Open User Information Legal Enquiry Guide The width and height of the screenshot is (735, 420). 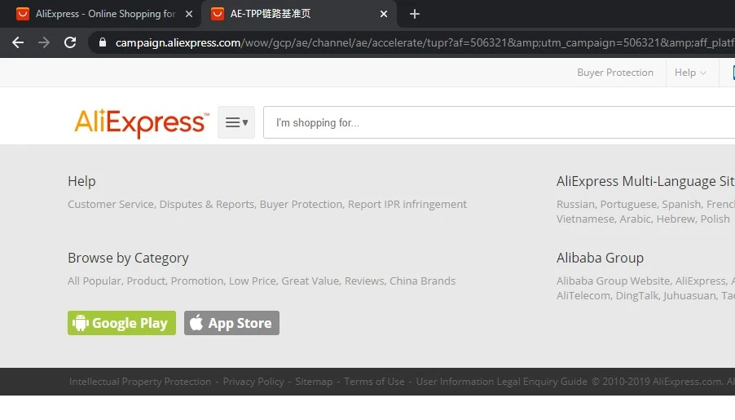pos(502,382)
